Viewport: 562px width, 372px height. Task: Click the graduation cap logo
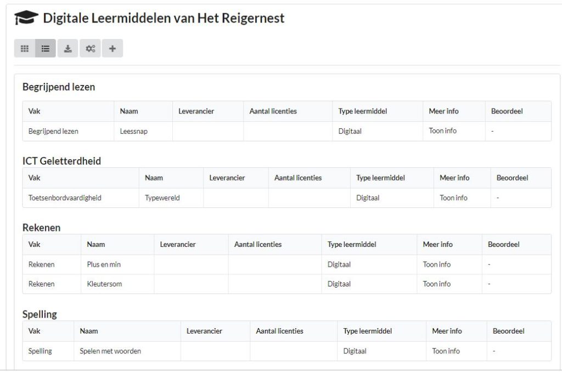click(x=26, y=18)
